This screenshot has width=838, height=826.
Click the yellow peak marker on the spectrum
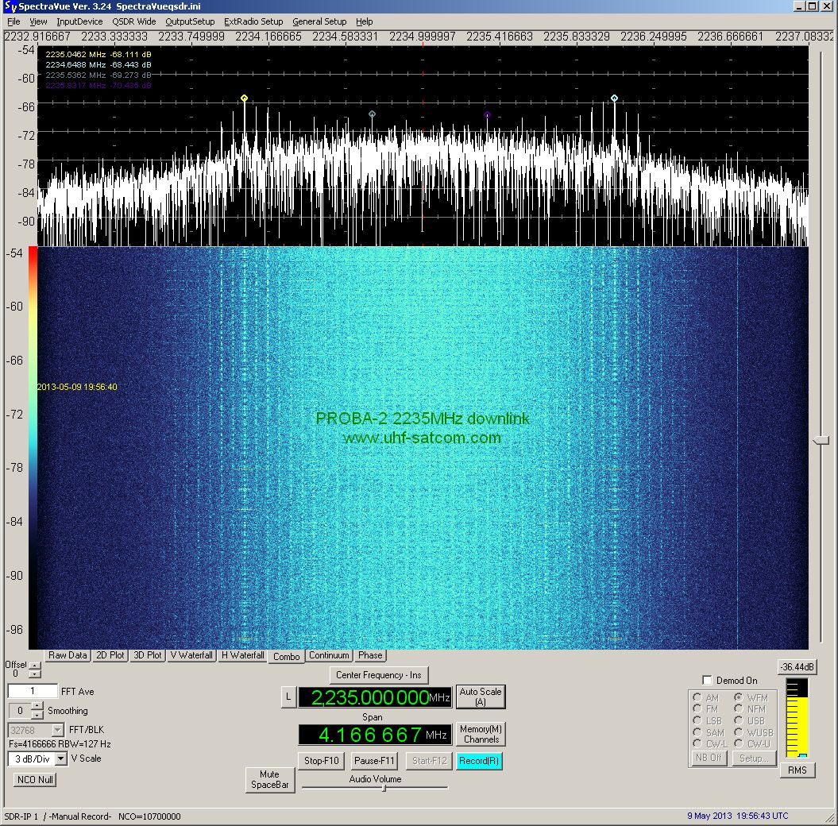point(244,98)
